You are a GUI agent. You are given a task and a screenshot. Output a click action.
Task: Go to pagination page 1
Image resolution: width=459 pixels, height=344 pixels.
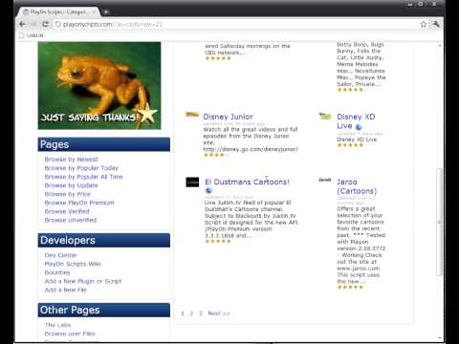coord(183,313)
